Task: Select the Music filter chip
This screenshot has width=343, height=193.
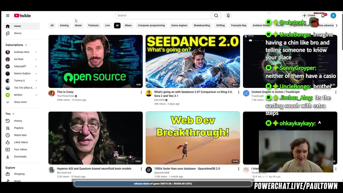Action: point(78,25)
